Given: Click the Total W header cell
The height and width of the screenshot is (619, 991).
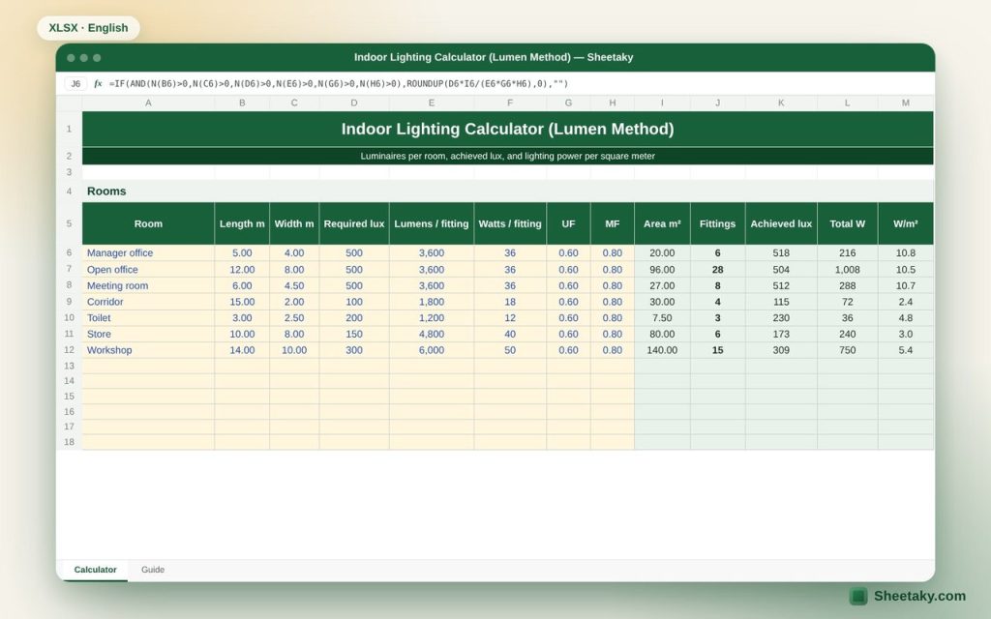Looking at the screenshot, I should click(x=848, y=223).
